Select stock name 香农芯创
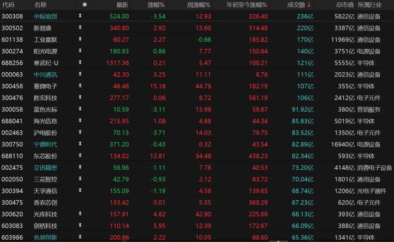This screenshot has height=242, width=394. pyautogui.click(x=46, y=203)
